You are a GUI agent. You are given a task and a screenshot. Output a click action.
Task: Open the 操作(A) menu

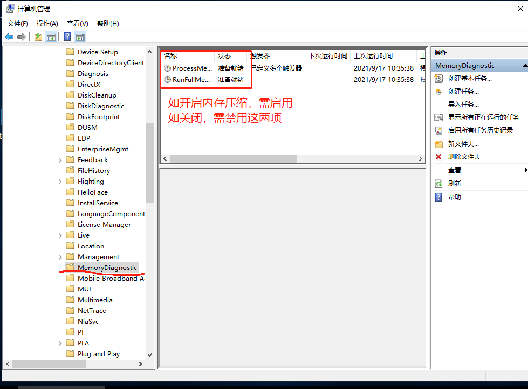coord(47,24)
